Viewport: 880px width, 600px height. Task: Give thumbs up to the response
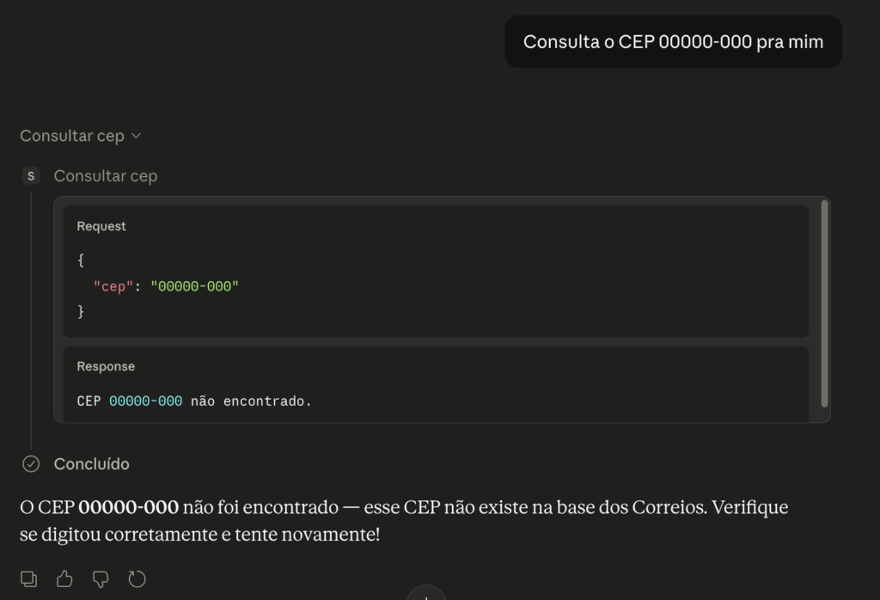click(64, 579)
